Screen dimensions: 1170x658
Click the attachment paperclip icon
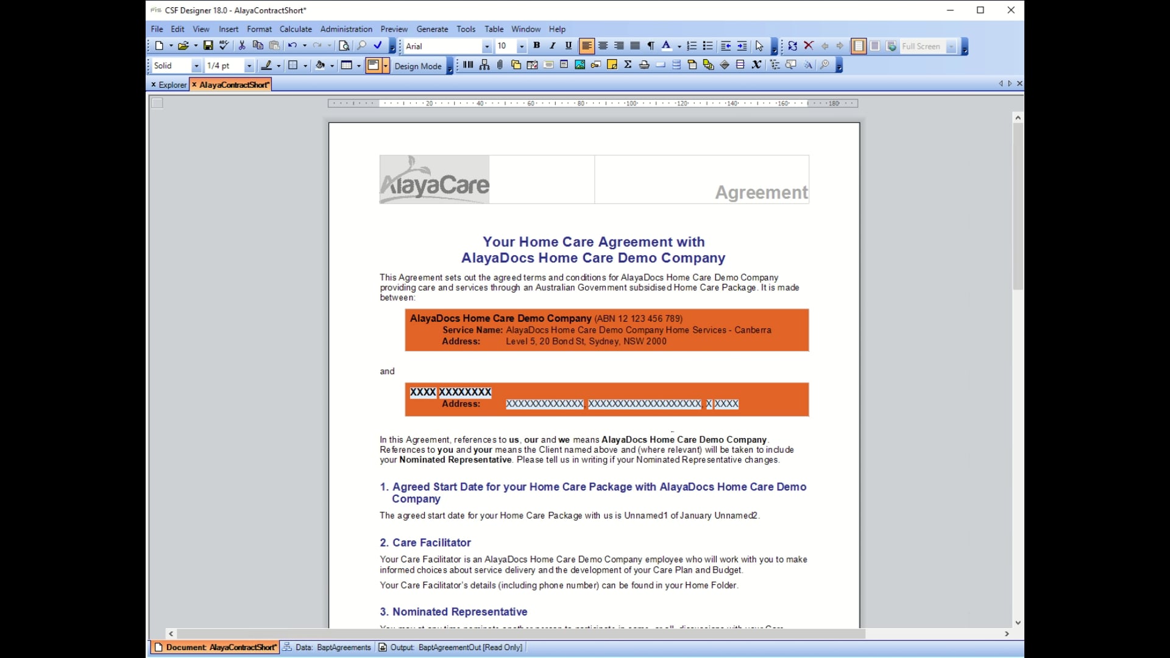[500, 65]
